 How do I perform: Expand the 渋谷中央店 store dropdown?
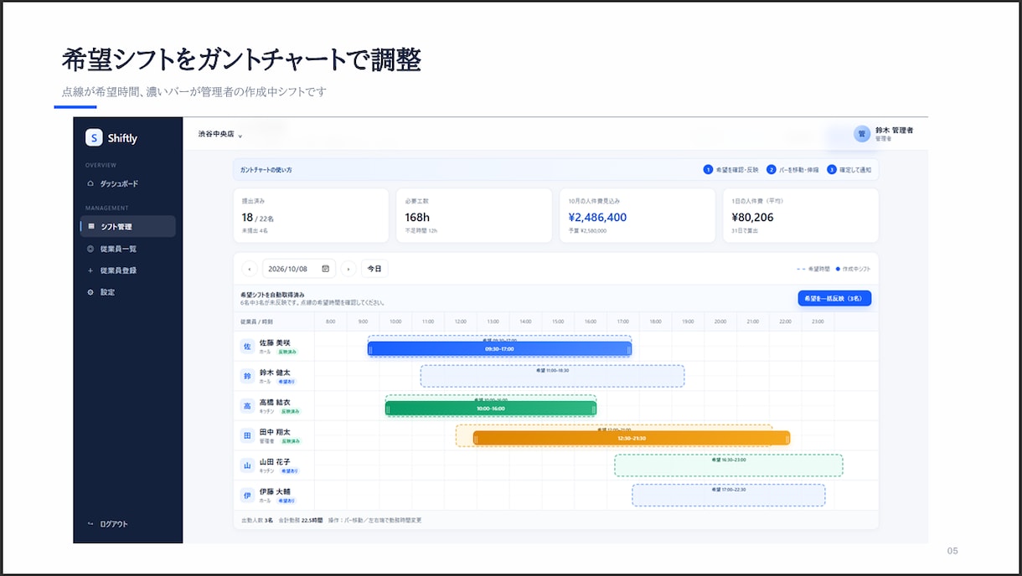pyautogui.click(x=220, y=134)
